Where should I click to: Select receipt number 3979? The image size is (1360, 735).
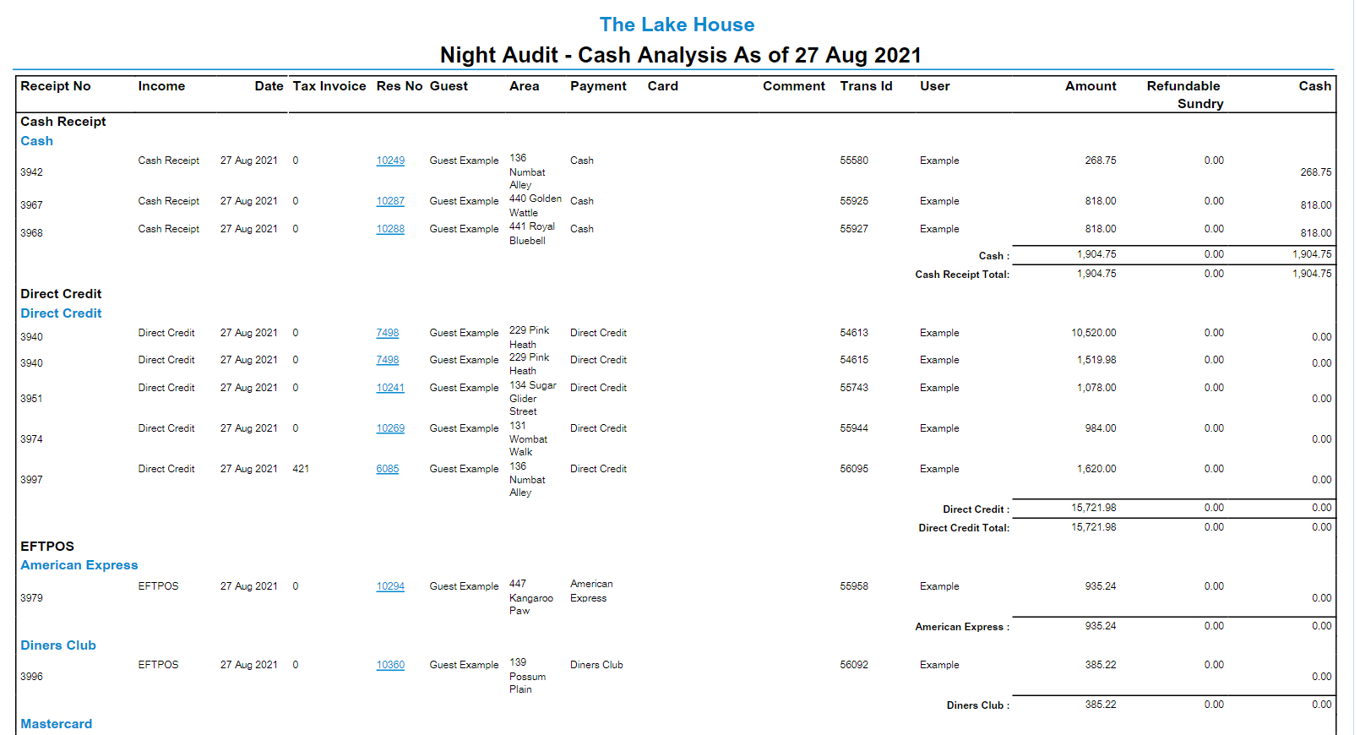pos(31,598)
